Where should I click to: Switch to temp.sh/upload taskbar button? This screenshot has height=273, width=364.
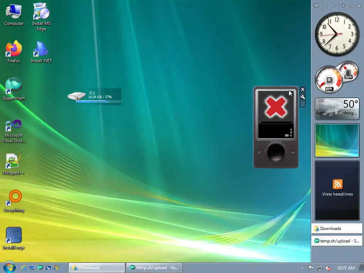pyautogui.click(x=154, y=268)
